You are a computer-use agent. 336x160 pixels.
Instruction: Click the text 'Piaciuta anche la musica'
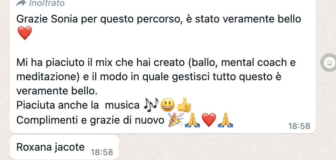78,105
